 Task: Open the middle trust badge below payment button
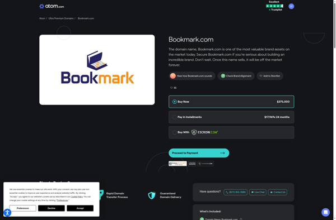click(192, 164)
